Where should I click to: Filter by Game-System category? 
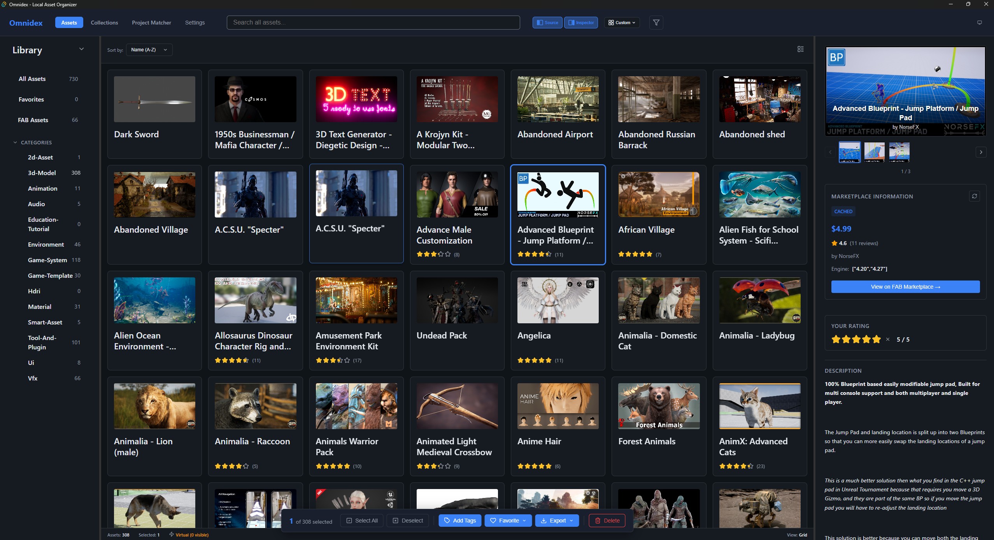coord(54,260)
